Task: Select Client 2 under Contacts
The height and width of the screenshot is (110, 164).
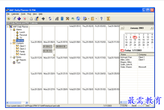Action: [x=22, y=49]
